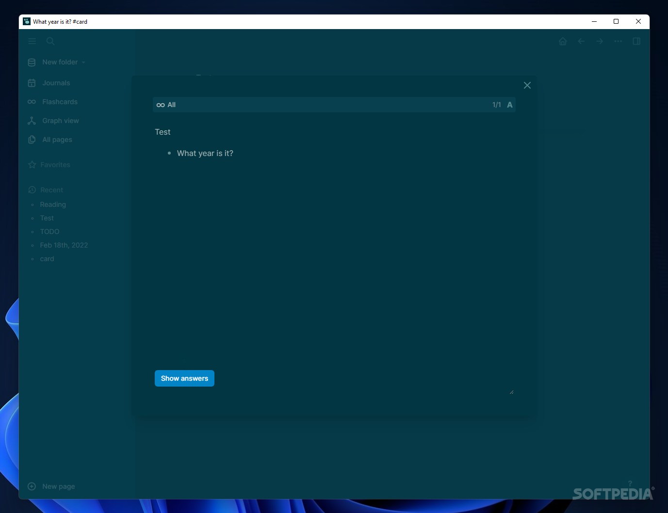Click the All pages copy icon
This screenshot has height=513, width=668.
point(32,140)
